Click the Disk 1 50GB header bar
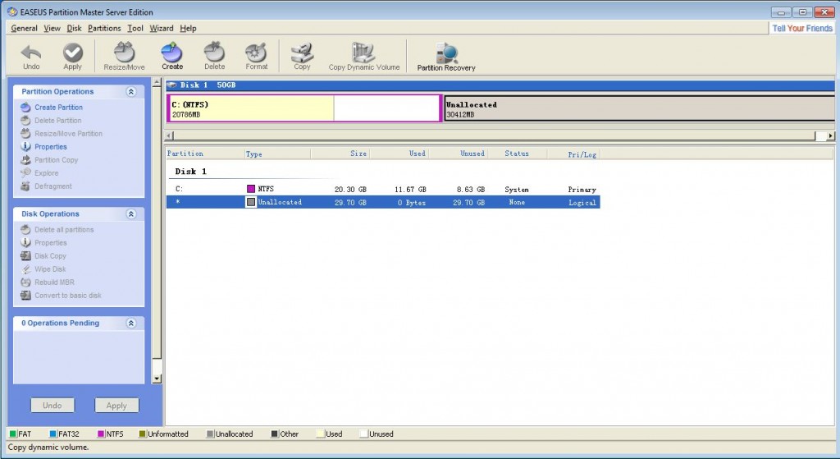840x459 pixels. 500,85
